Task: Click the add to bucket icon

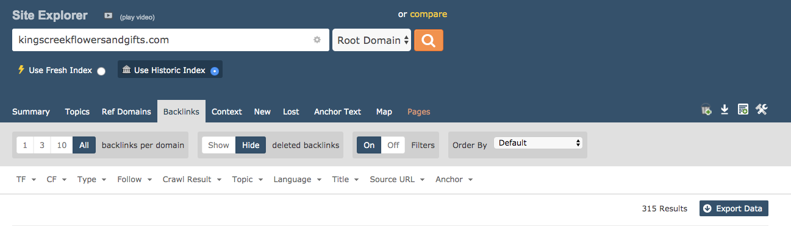Action: [x=706, y=110]
